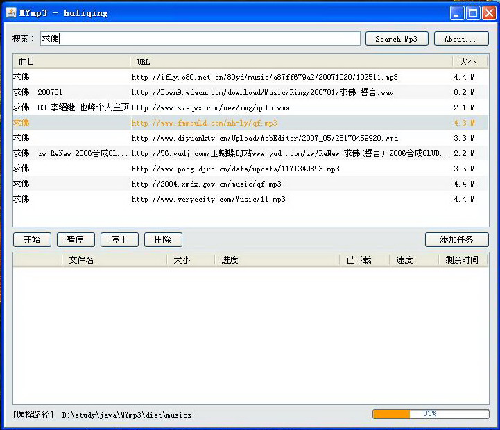500x430 pixels.
Task: Select the zw ReNew 2006合成CL row
Action: 250,153
